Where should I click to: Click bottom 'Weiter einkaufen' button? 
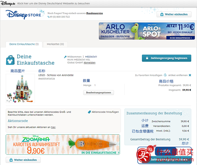click(x=23, y=160)
